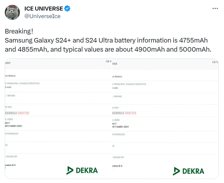Open the three-dot more options menu
The image size is (224, 183).
[x=215, y=8]
